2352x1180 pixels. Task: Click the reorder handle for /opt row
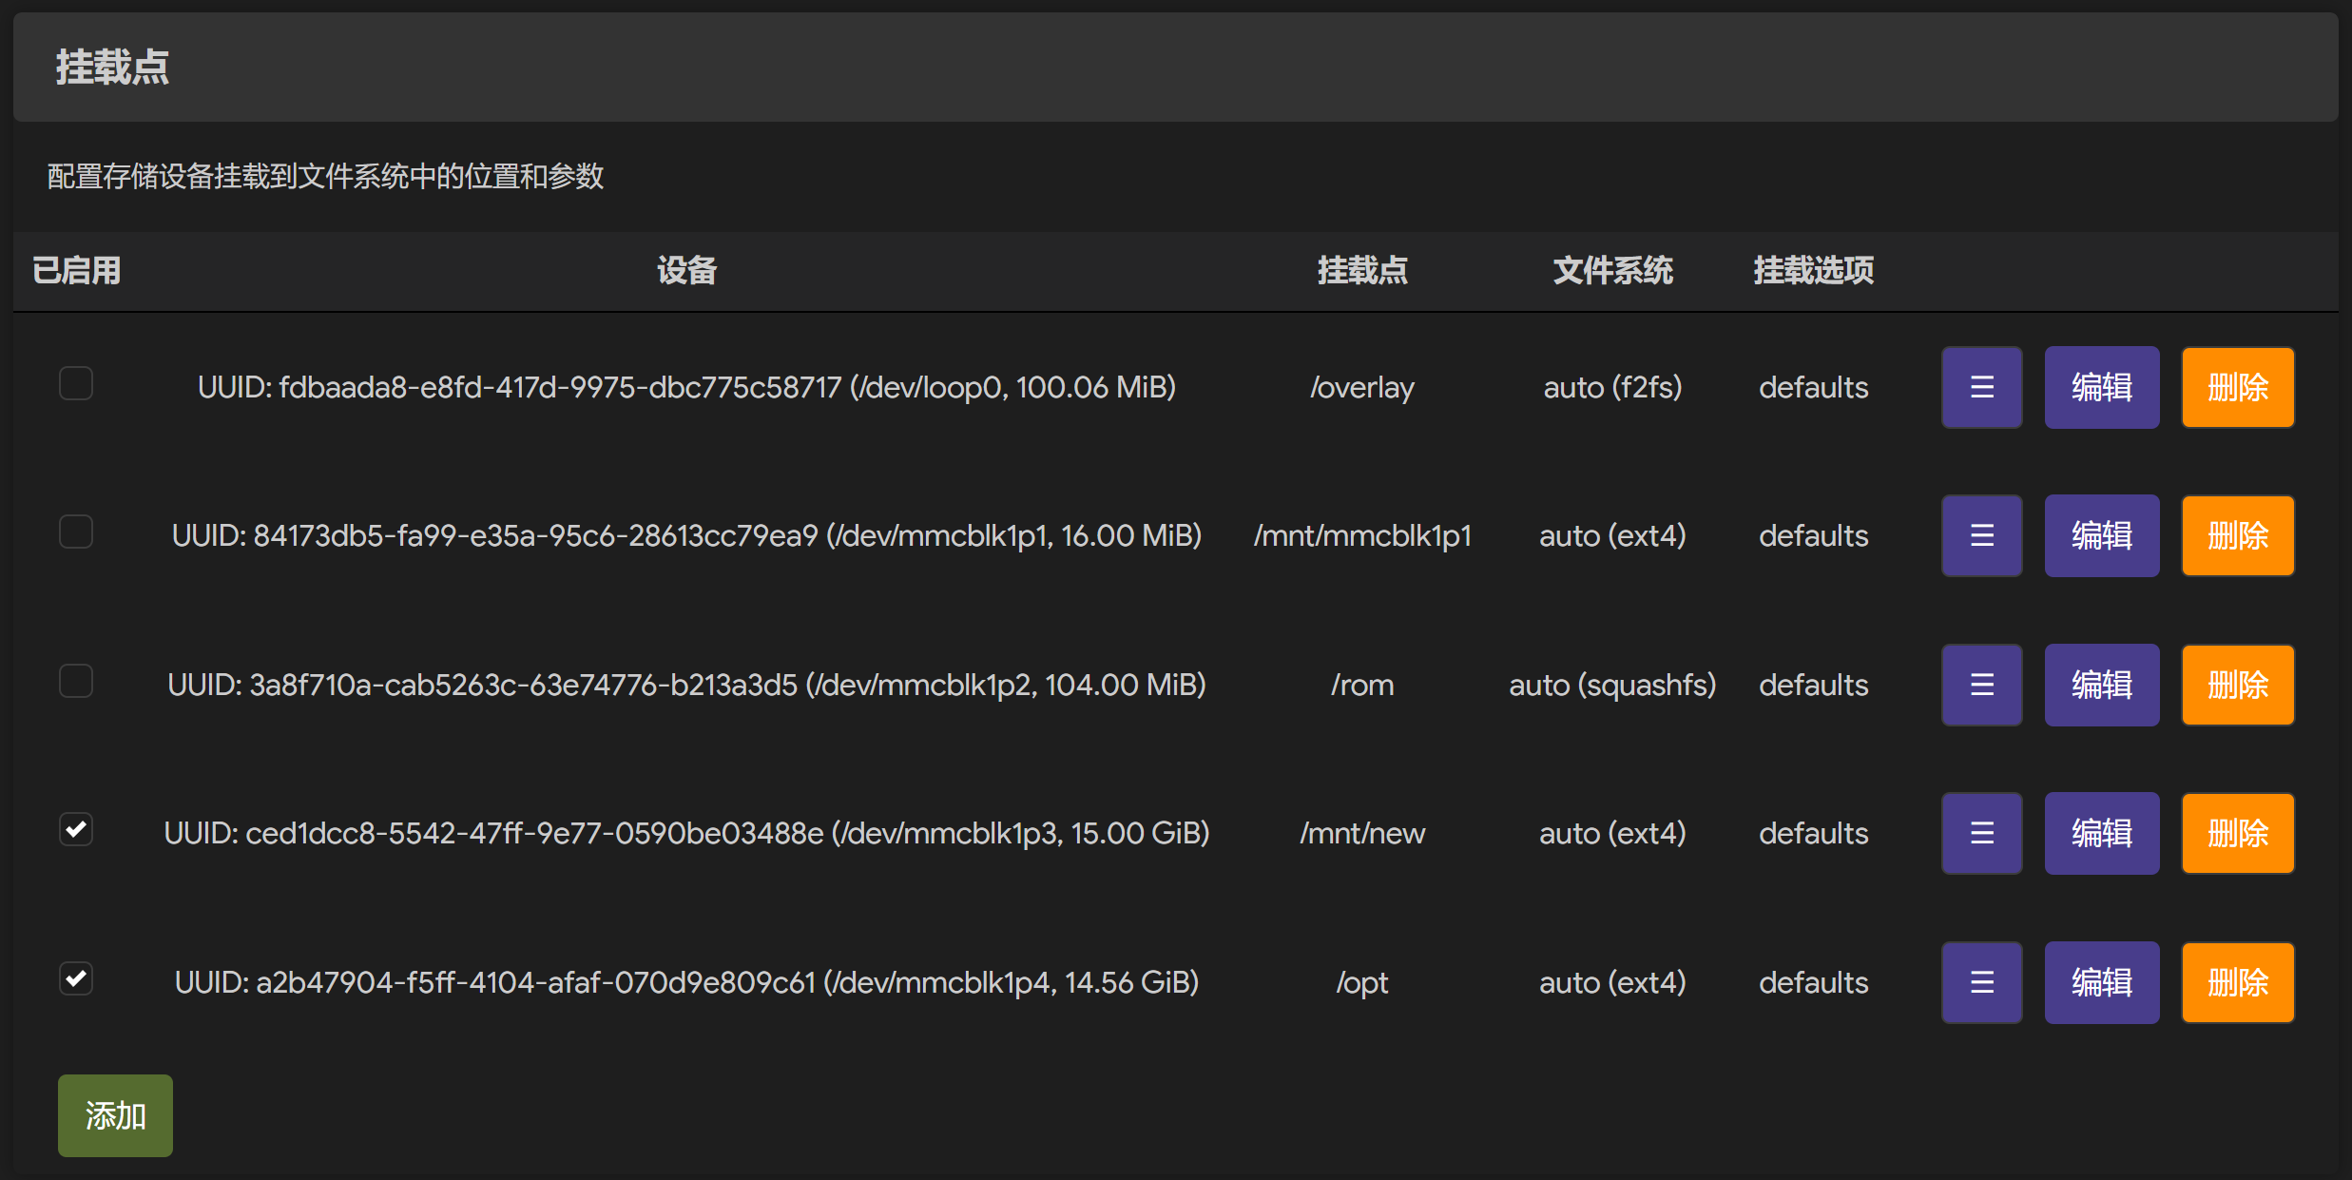point(1981,982)
